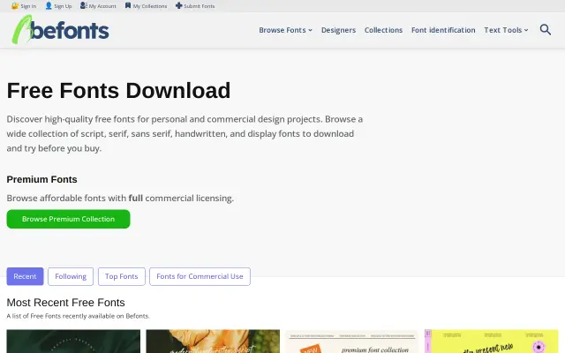Click the Sign Up link text
Screen dimensions: 565x353
tap(63, 6)
